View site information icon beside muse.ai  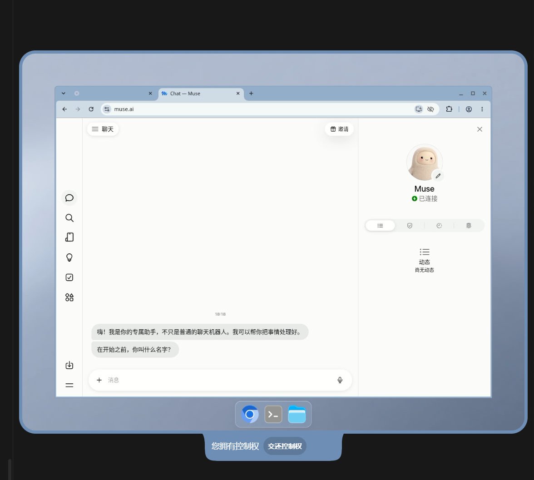pyautogui.click(x=107, y=109)
